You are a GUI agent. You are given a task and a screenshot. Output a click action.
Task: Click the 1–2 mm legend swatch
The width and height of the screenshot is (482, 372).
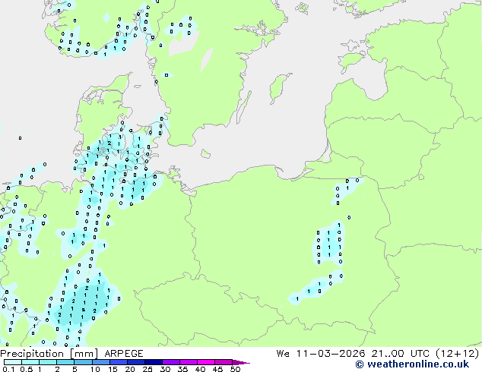(x=48, y=362)
